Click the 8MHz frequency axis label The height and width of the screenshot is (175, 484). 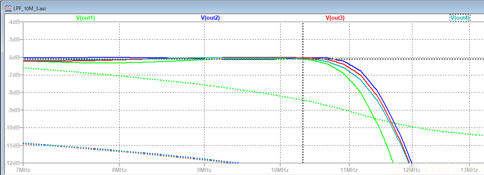(119, 170)
